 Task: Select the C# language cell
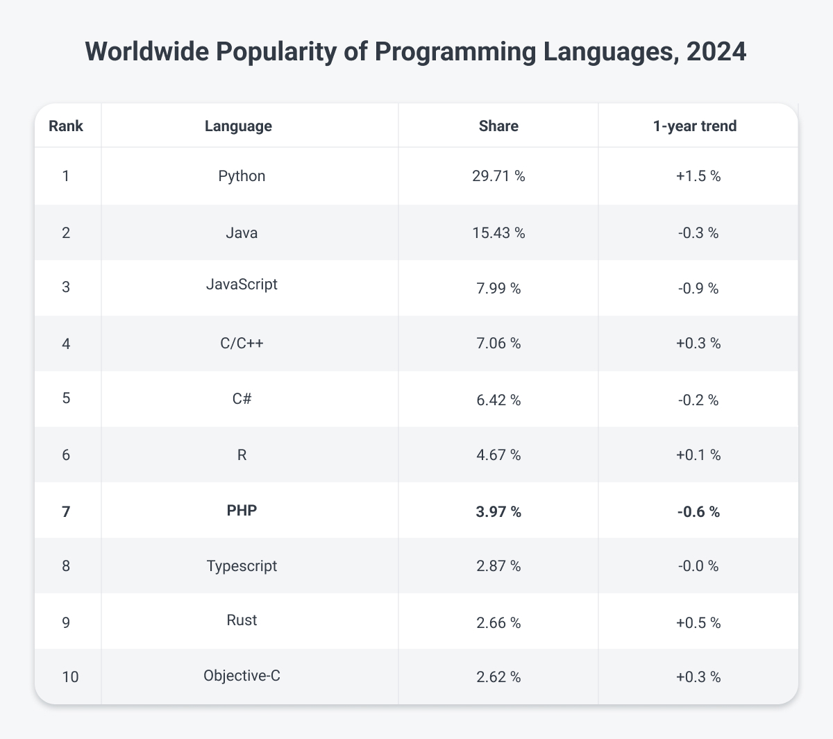click(x=241, y=399)
